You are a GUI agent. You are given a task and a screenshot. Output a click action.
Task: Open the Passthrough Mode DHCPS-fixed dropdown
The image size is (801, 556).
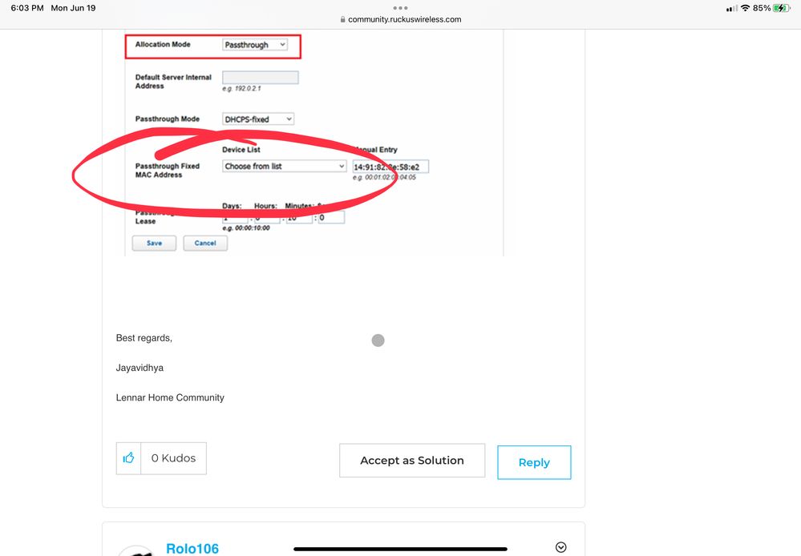tap(257, 119)
